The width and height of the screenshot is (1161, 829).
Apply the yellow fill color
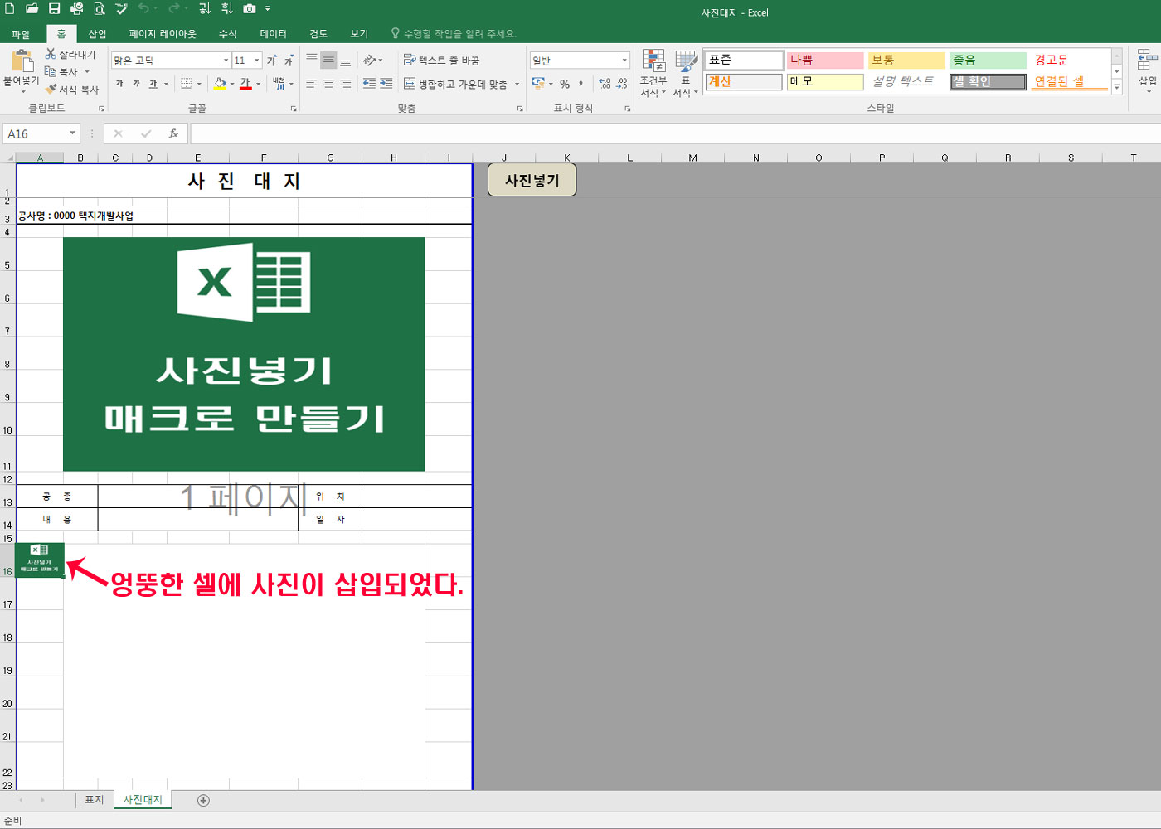(220, 84)
